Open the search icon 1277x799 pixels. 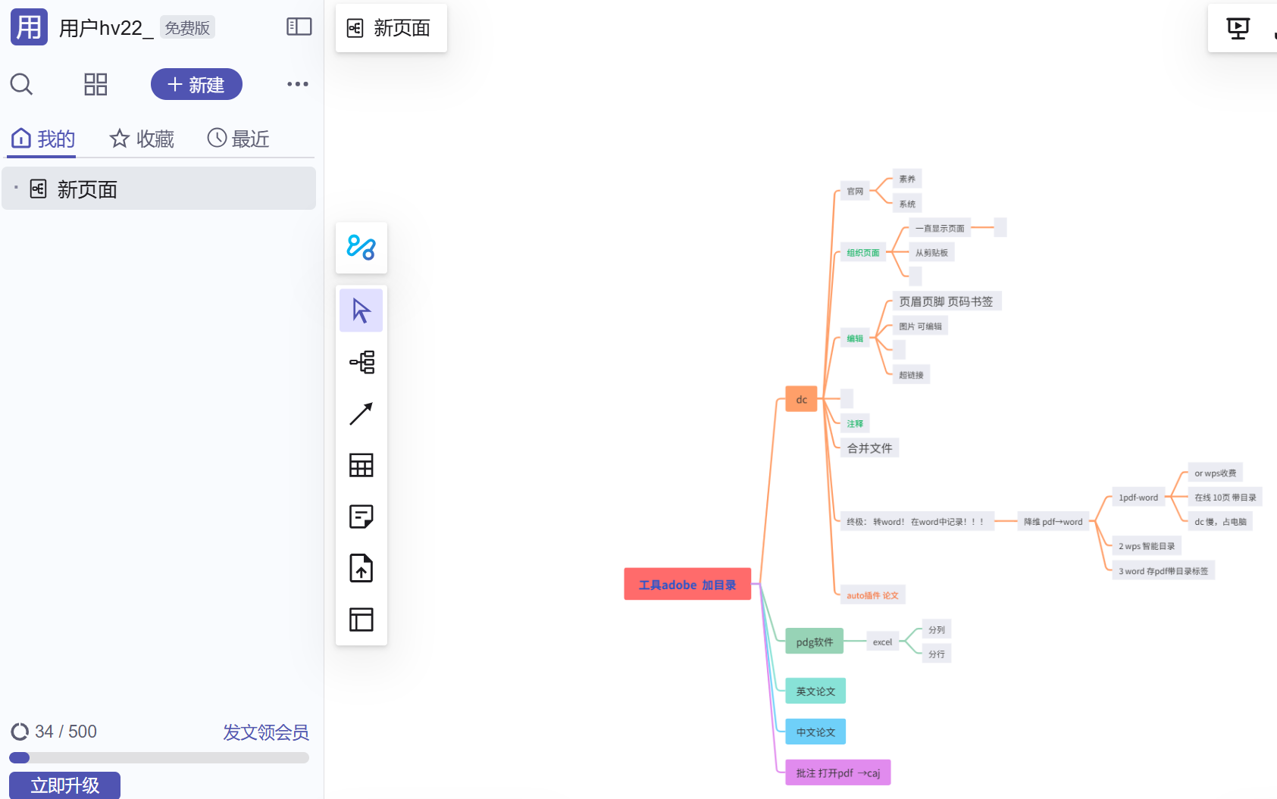click(x=21, y=84)
